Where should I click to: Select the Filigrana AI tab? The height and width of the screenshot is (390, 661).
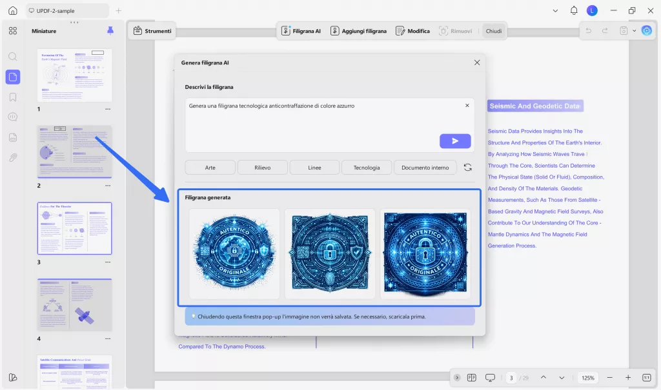click(301, 31)
